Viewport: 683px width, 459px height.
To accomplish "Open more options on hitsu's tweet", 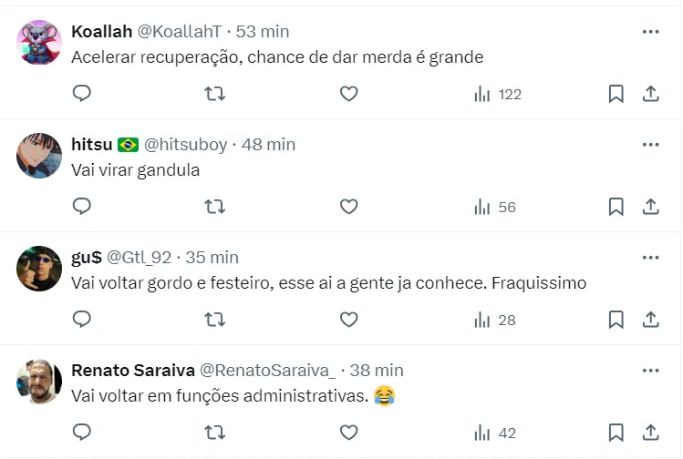I will (x=650, y=145).
